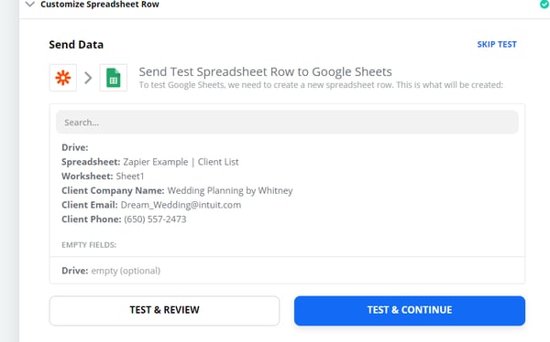Image resolution: width=550 pixels, height=342 pixels.
Task: Click the orange Zapier asterisk icon
Action: (x=63, y=78)
